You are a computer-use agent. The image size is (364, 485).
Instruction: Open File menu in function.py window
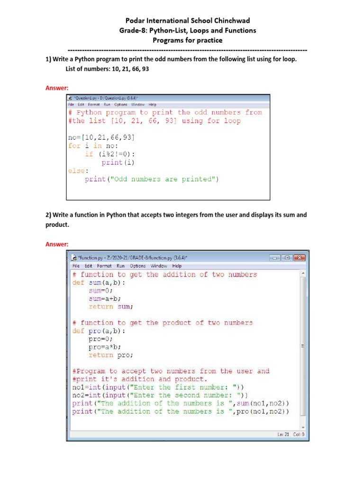76,266
